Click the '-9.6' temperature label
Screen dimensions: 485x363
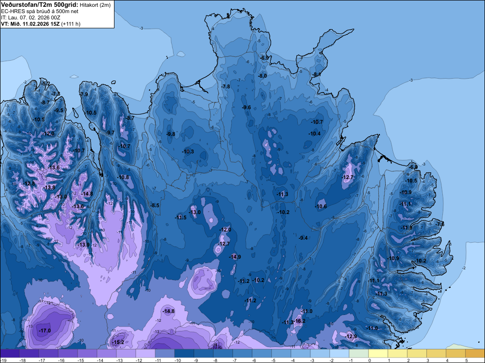pyautogui.click(x=246, y=107)
